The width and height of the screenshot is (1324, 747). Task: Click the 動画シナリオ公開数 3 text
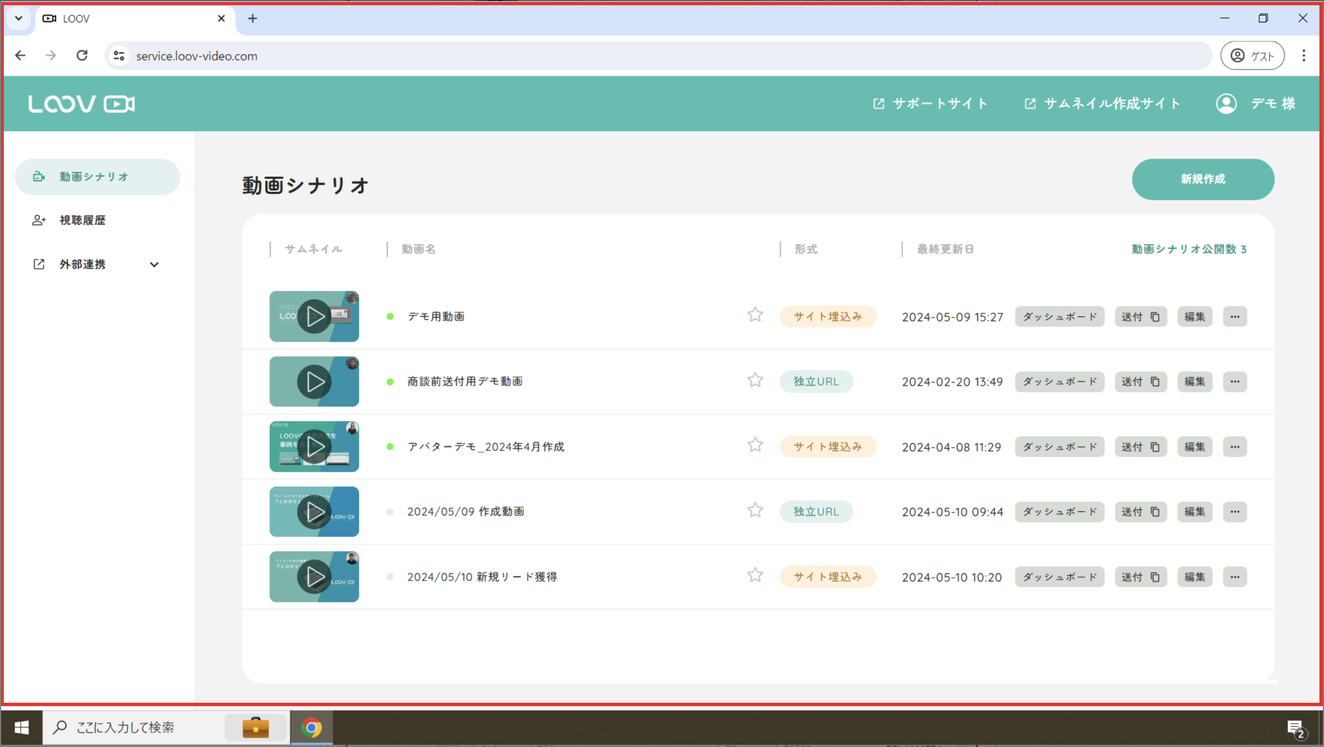point(1189,249)
